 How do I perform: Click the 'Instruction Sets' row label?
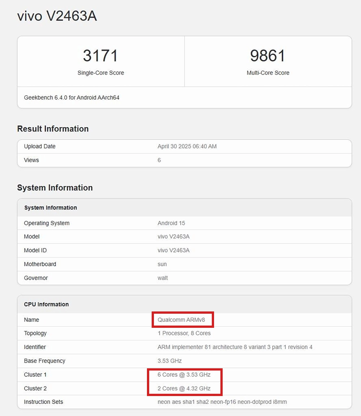(x=44, y=402)
